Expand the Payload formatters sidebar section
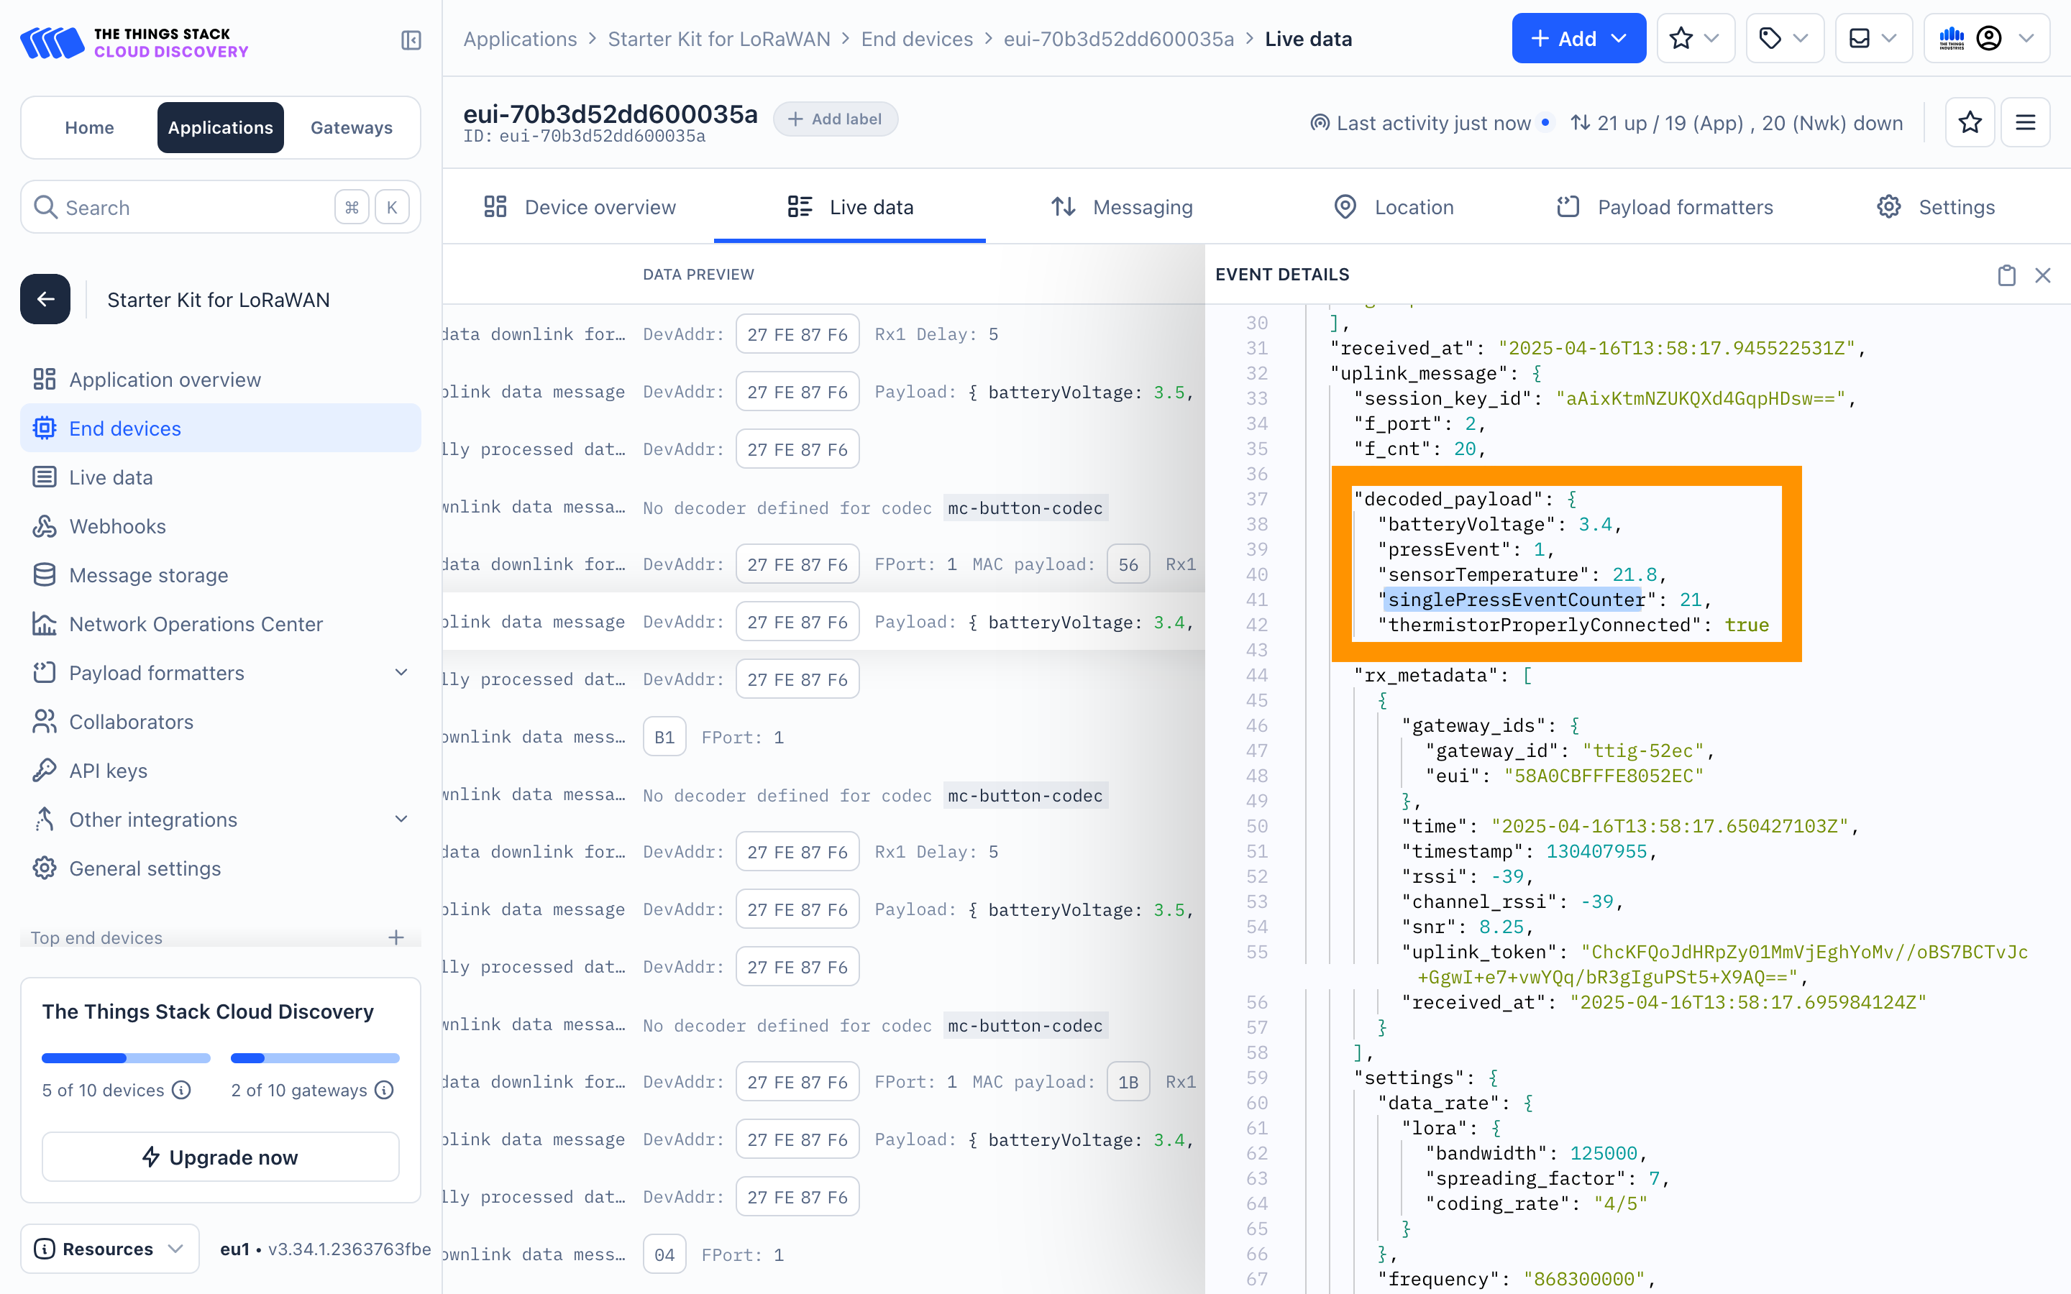Viewport: 2071px width, 1294px height. coord(401,673)
